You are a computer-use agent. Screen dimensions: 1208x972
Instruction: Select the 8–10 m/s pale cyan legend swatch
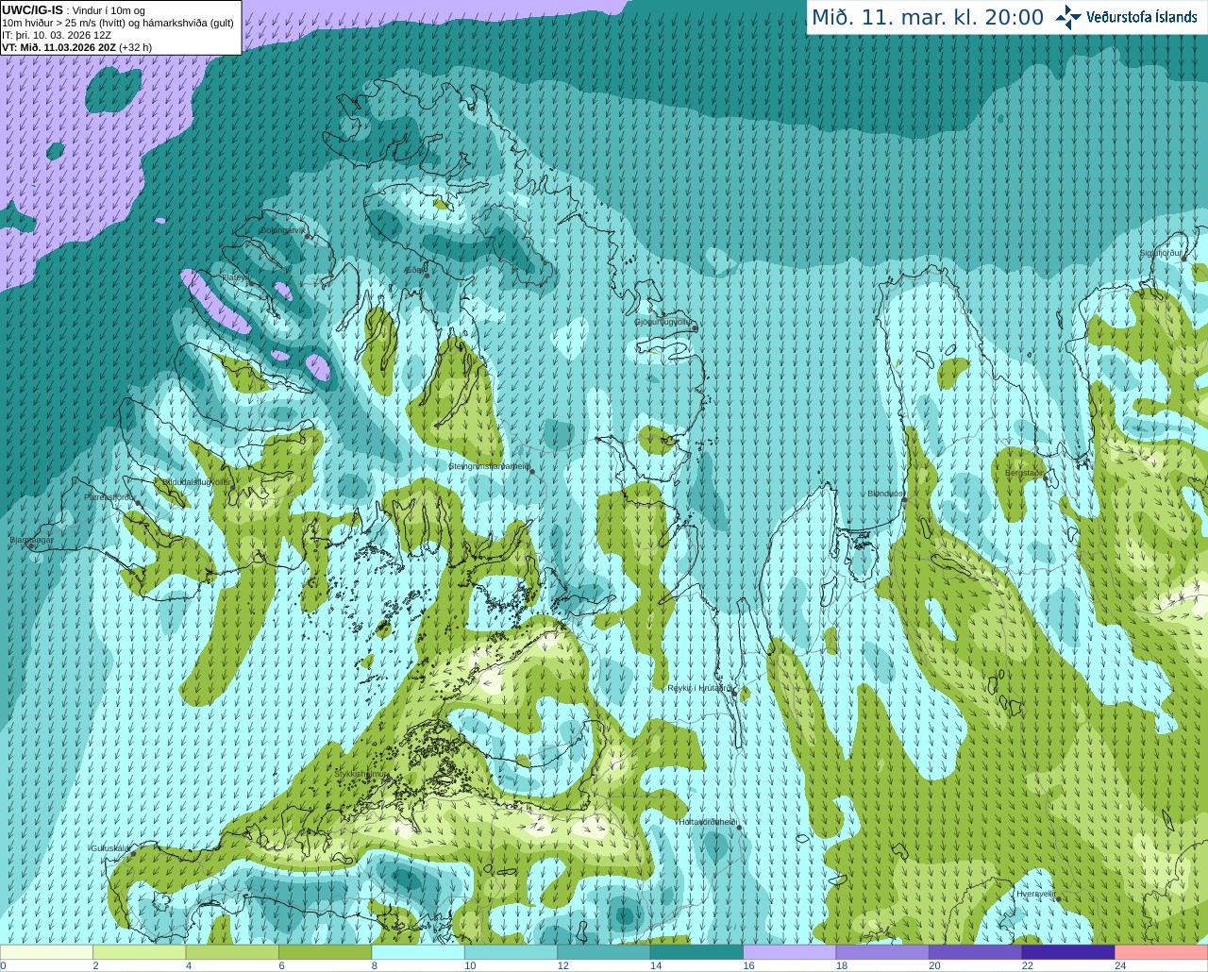click(x=418, y=952)
